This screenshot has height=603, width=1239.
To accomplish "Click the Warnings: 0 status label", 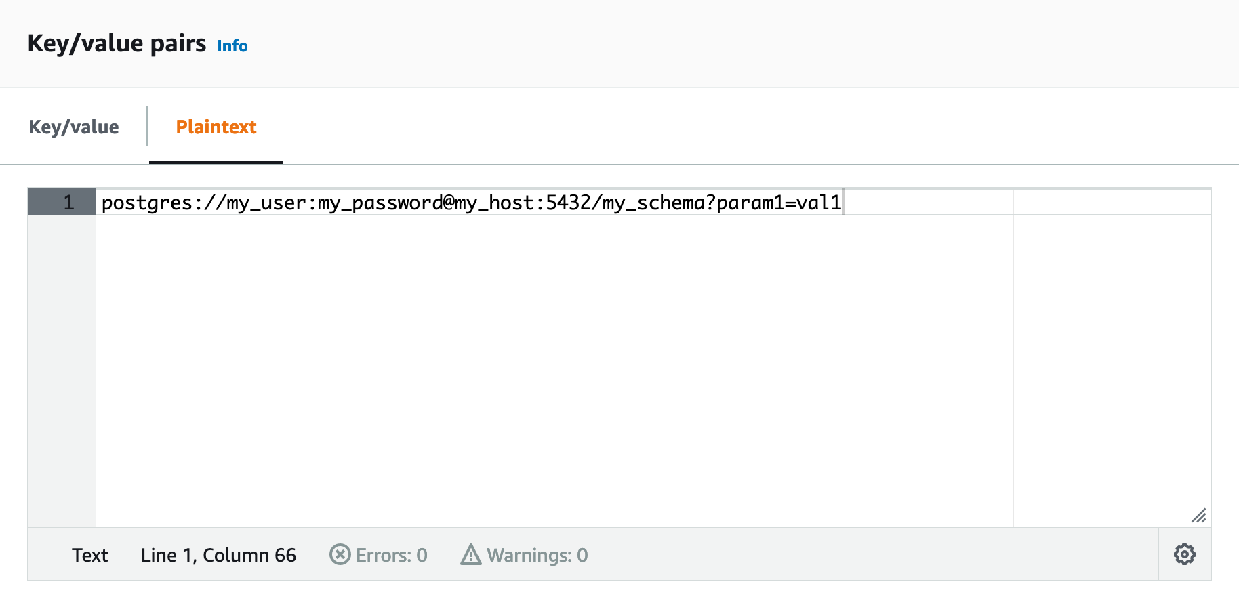I will pyautogui.click(x=537, y=556).
